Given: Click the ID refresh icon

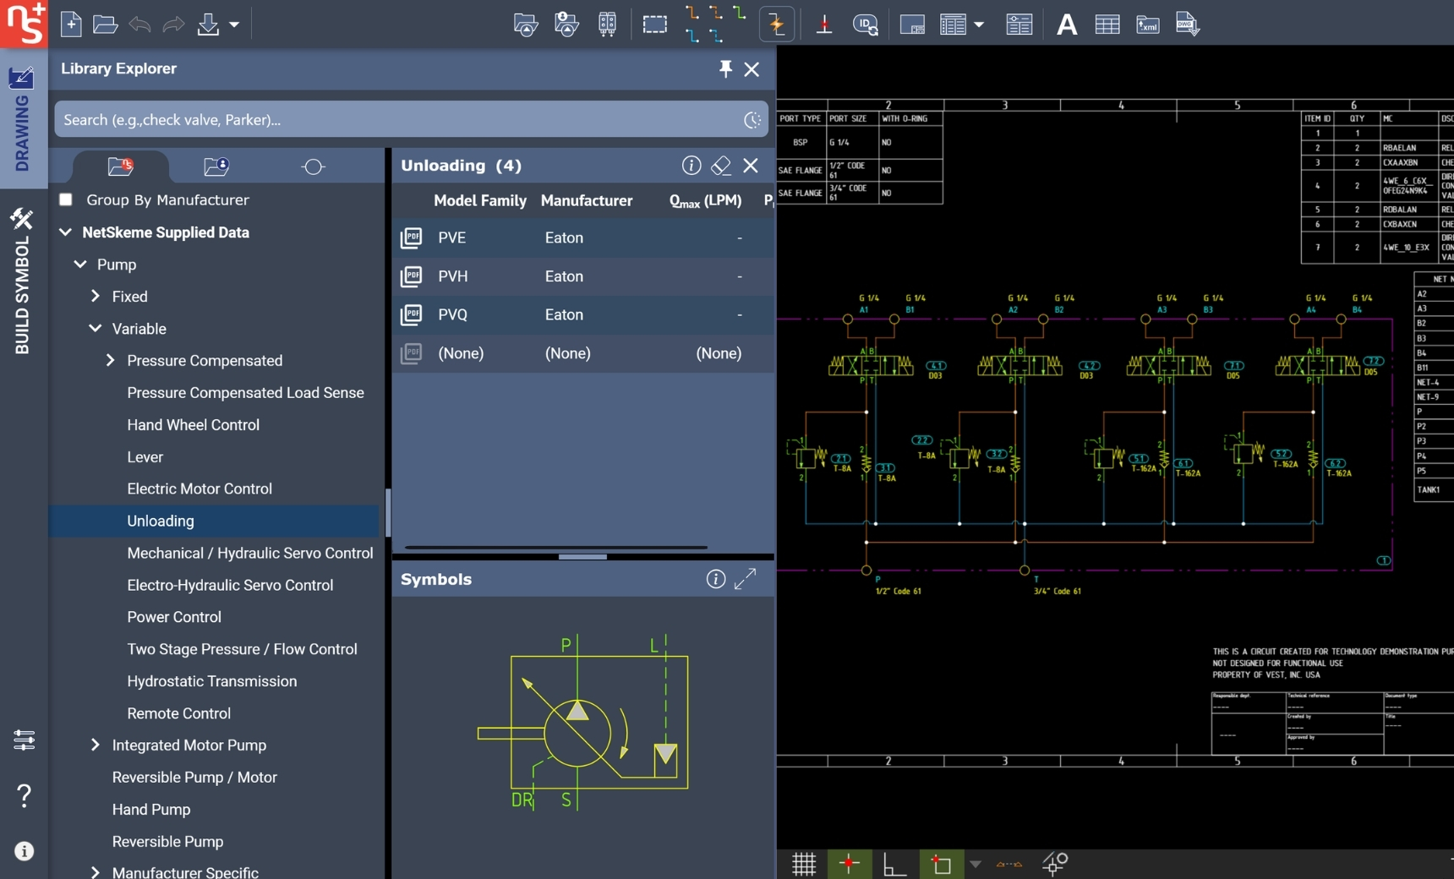Looking at the screenshot, I should [866, 25].
